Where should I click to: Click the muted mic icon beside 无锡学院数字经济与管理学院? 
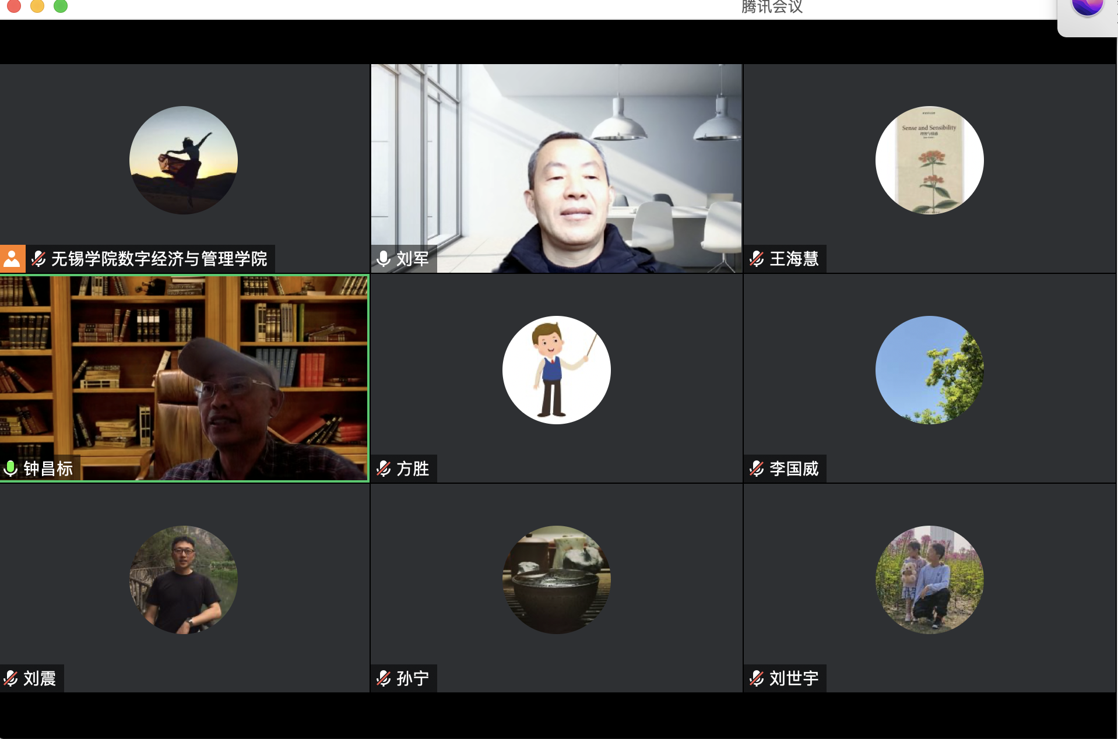(38, 259)
